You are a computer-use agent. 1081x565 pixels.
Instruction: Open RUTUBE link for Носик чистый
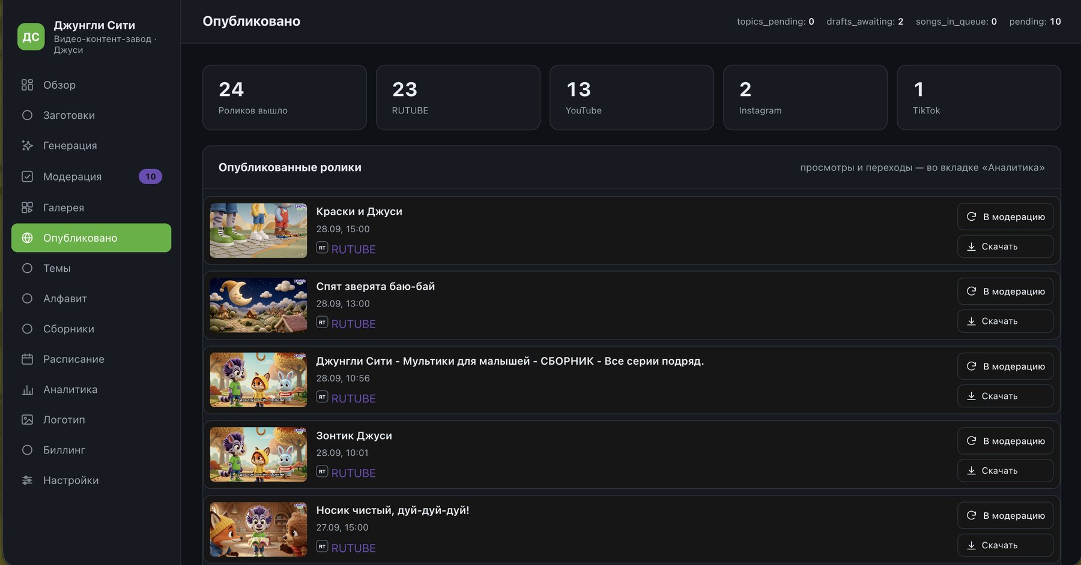click(x=353, y=548)
